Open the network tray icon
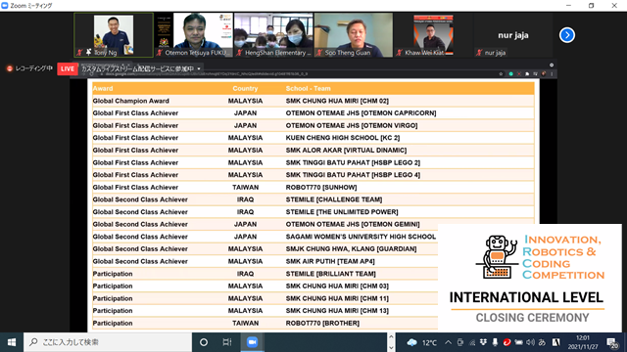The image size is (627, 352). (472, 342)
